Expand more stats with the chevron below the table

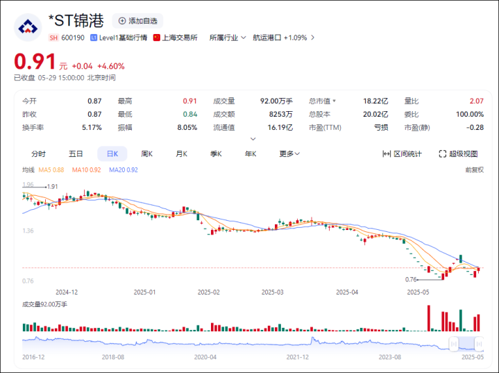pyautogui.click(x=253, y=139)
